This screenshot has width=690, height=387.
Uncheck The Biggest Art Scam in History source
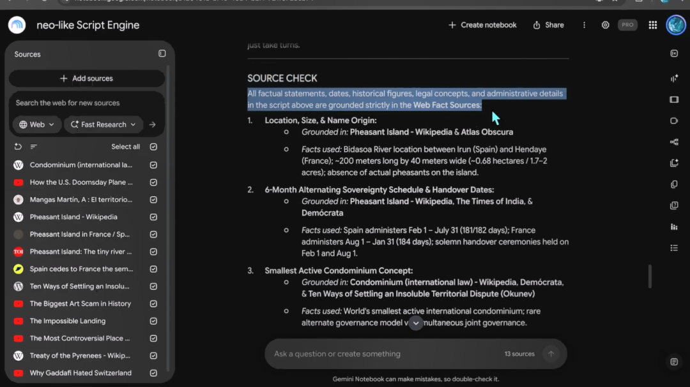point(153,303)
